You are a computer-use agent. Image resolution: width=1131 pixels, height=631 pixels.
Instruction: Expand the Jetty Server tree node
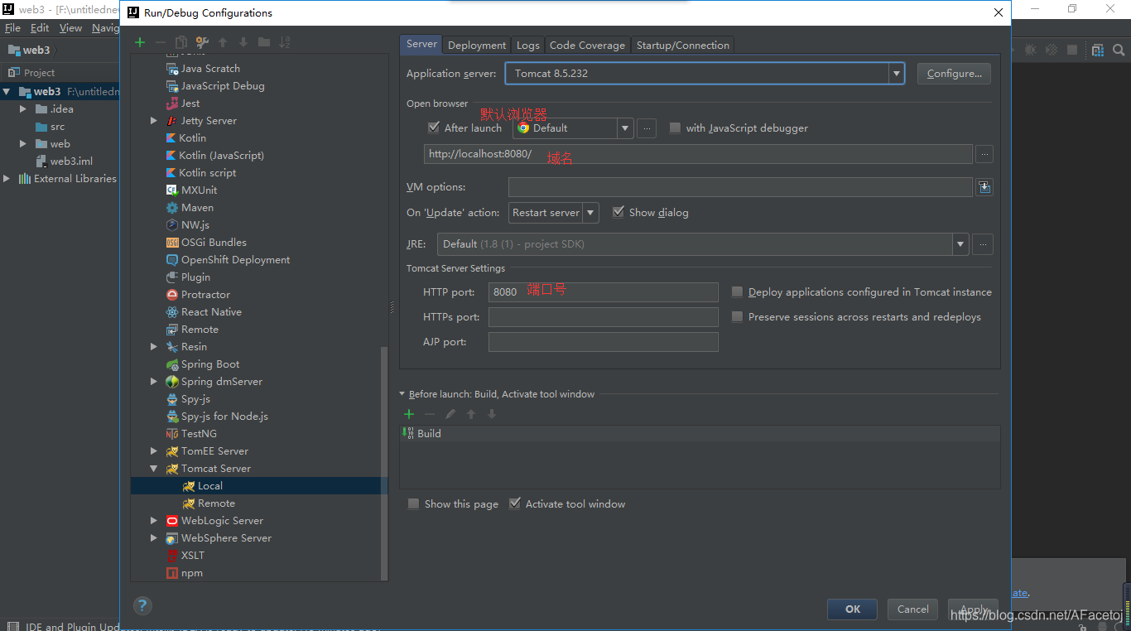pyautogui.click(x=154, y=121)
